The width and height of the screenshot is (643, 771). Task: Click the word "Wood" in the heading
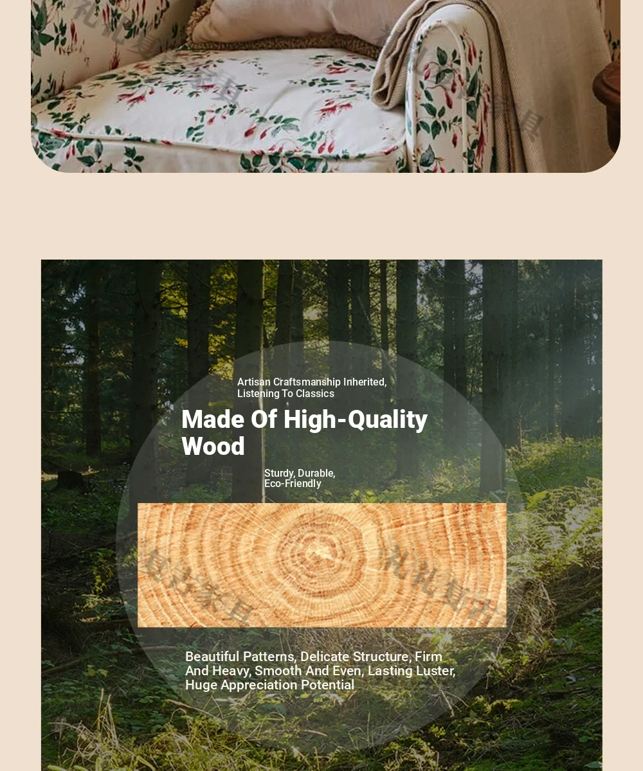tap(213, 447)
